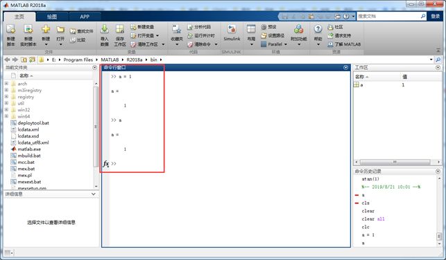Click quick access help question mark icon
446x260 pixels.
pyautogui.click(x=346, y=17)
